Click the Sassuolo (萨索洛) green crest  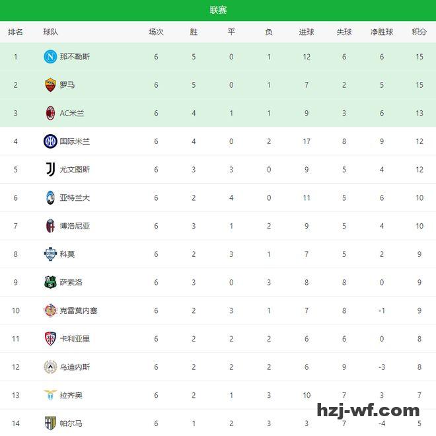coord(50,282)
